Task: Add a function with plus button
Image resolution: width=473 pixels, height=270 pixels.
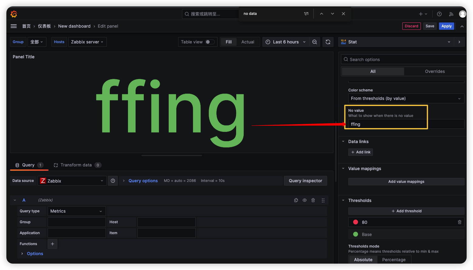Action: 52,244
